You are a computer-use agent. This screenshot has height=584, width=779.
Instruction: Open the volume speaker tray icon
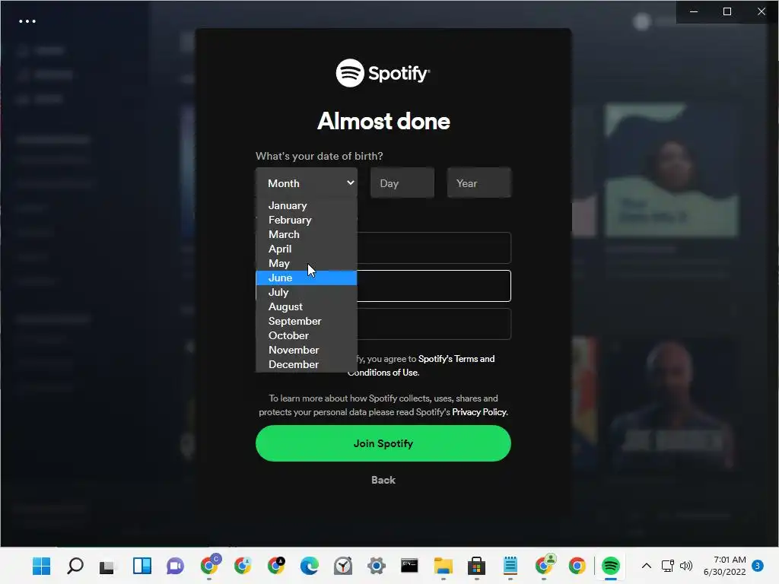click(686, 566)
